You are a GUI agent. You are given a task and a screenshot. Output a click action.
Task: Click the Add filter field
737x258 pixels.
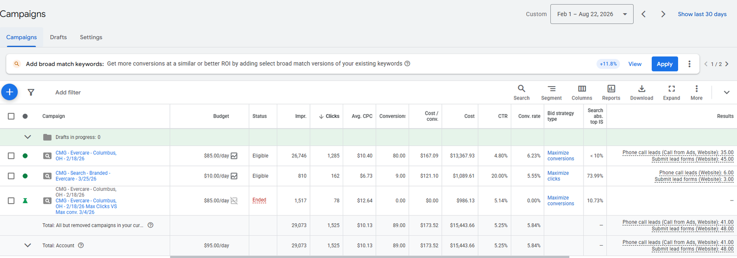pyautogui.click(x=68, y=92)
